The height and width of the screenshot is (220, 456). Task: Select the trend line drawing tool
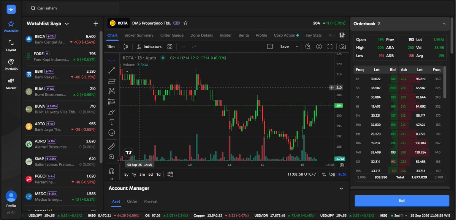[112, 70]
